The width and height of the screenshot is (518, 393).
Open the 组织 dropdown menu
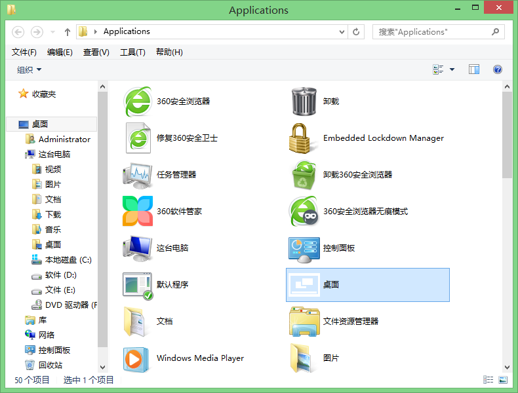coord(29,69)
